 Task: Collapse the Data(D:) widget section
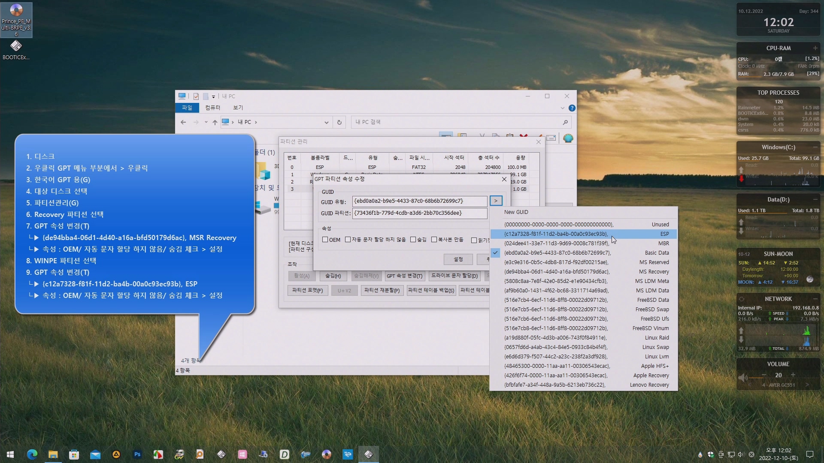815,199
